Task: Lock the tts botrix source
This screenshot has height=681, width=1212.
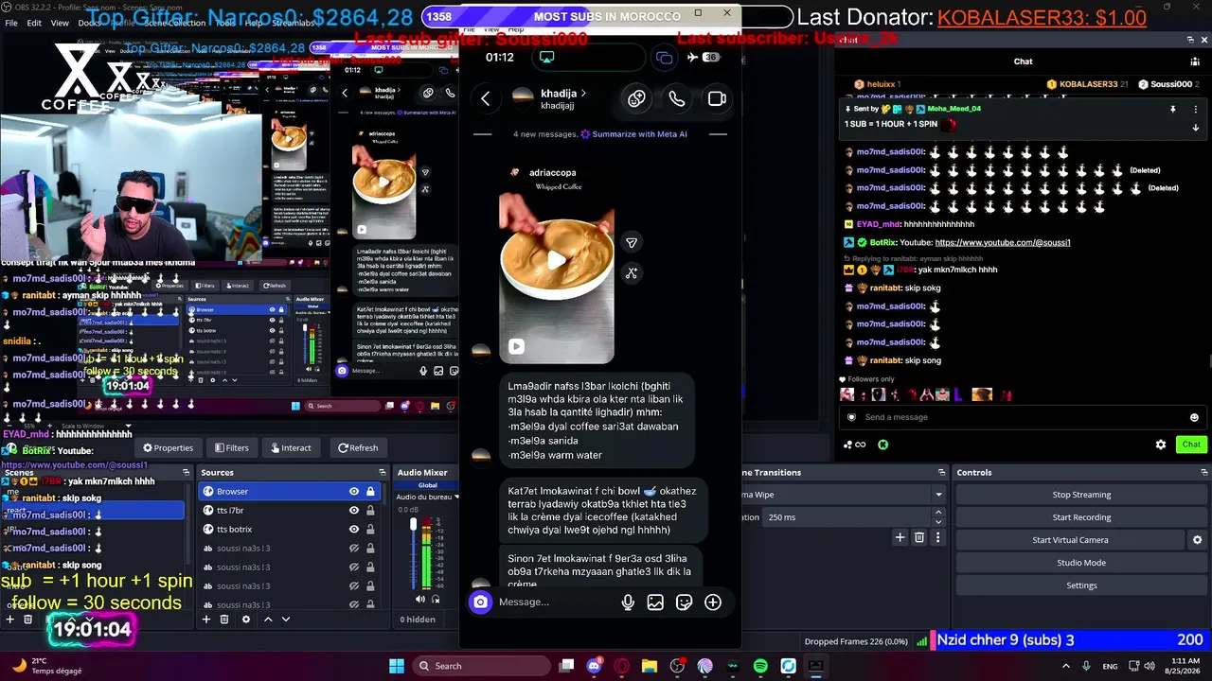Action: (x=370, y=529)
